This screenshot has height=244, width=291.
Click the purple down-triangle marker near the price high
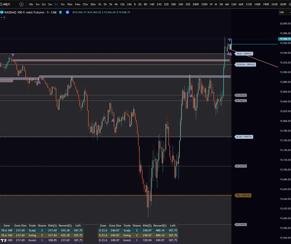pyautogui.click(x=230, y=40)
